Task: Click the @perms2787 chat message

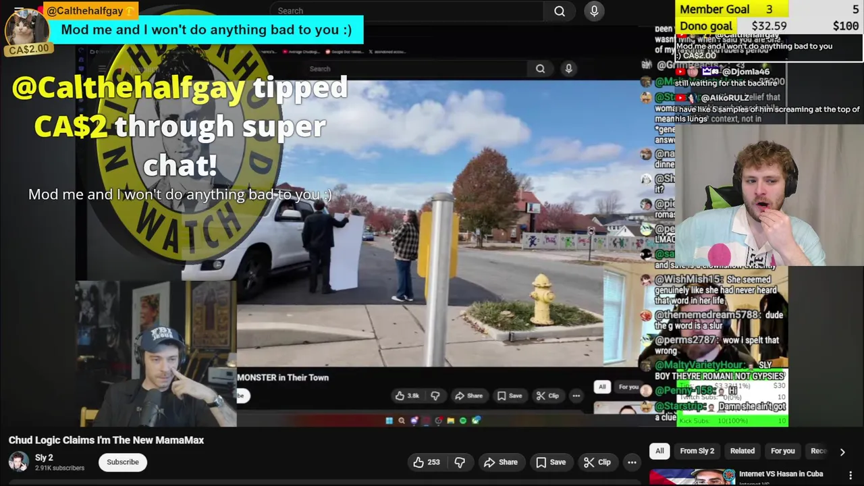Action: point(710,346)
